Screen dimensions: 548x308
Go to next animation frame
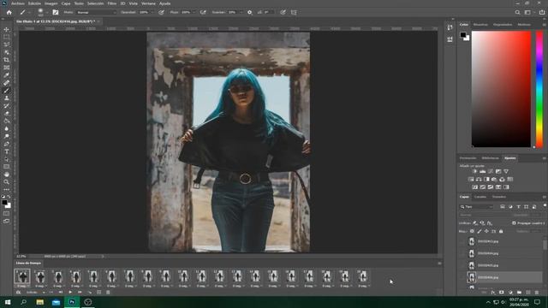[x=80, y=292]
